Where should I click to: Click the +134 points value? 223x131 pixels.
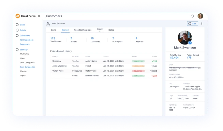click(154, 61)
